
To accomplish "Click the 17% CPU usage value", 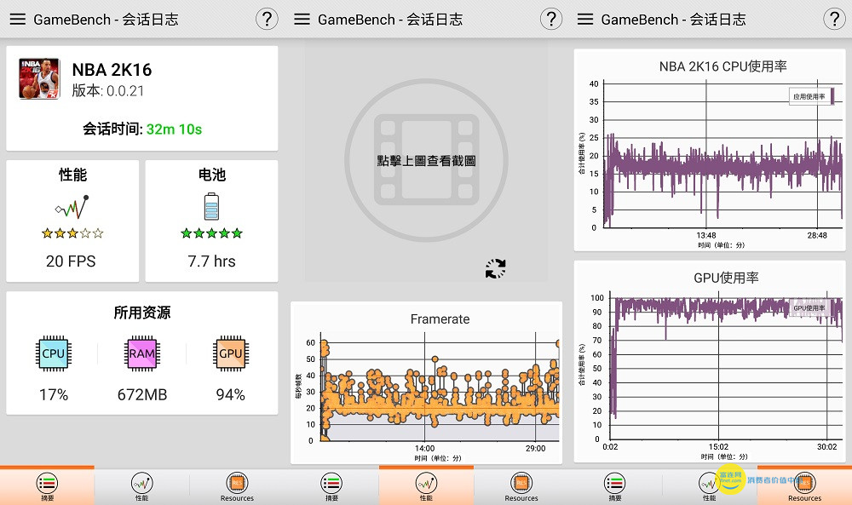I will 53,395.
